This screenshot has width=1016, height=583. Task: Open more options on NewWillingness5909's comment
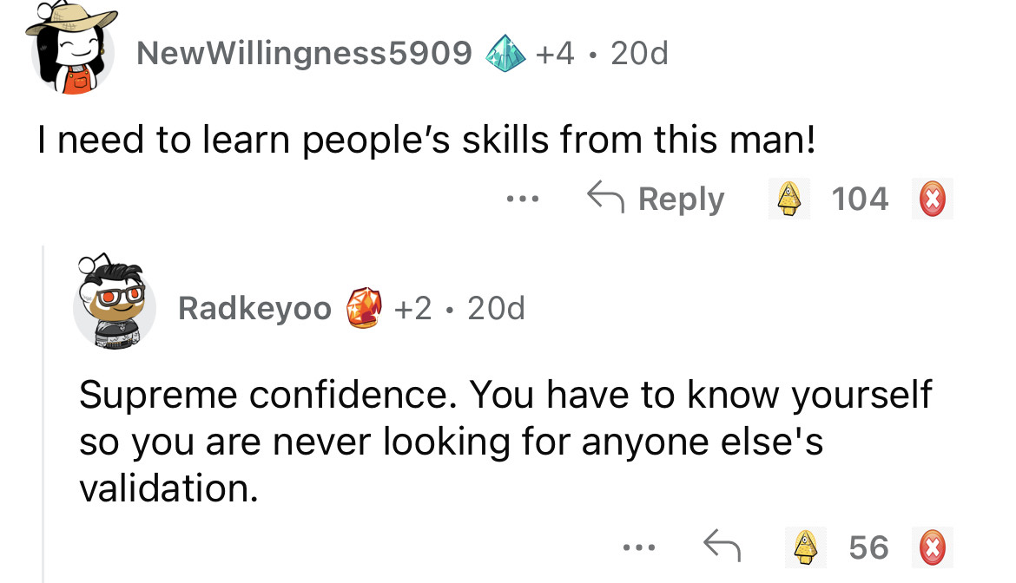tap(524, 200)
